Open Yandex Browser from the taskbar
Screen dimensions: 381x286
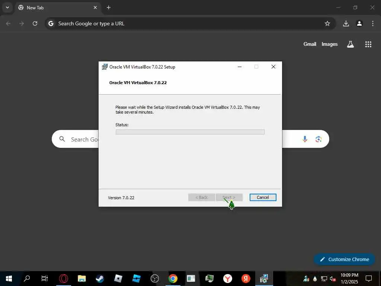pos(227,279)
